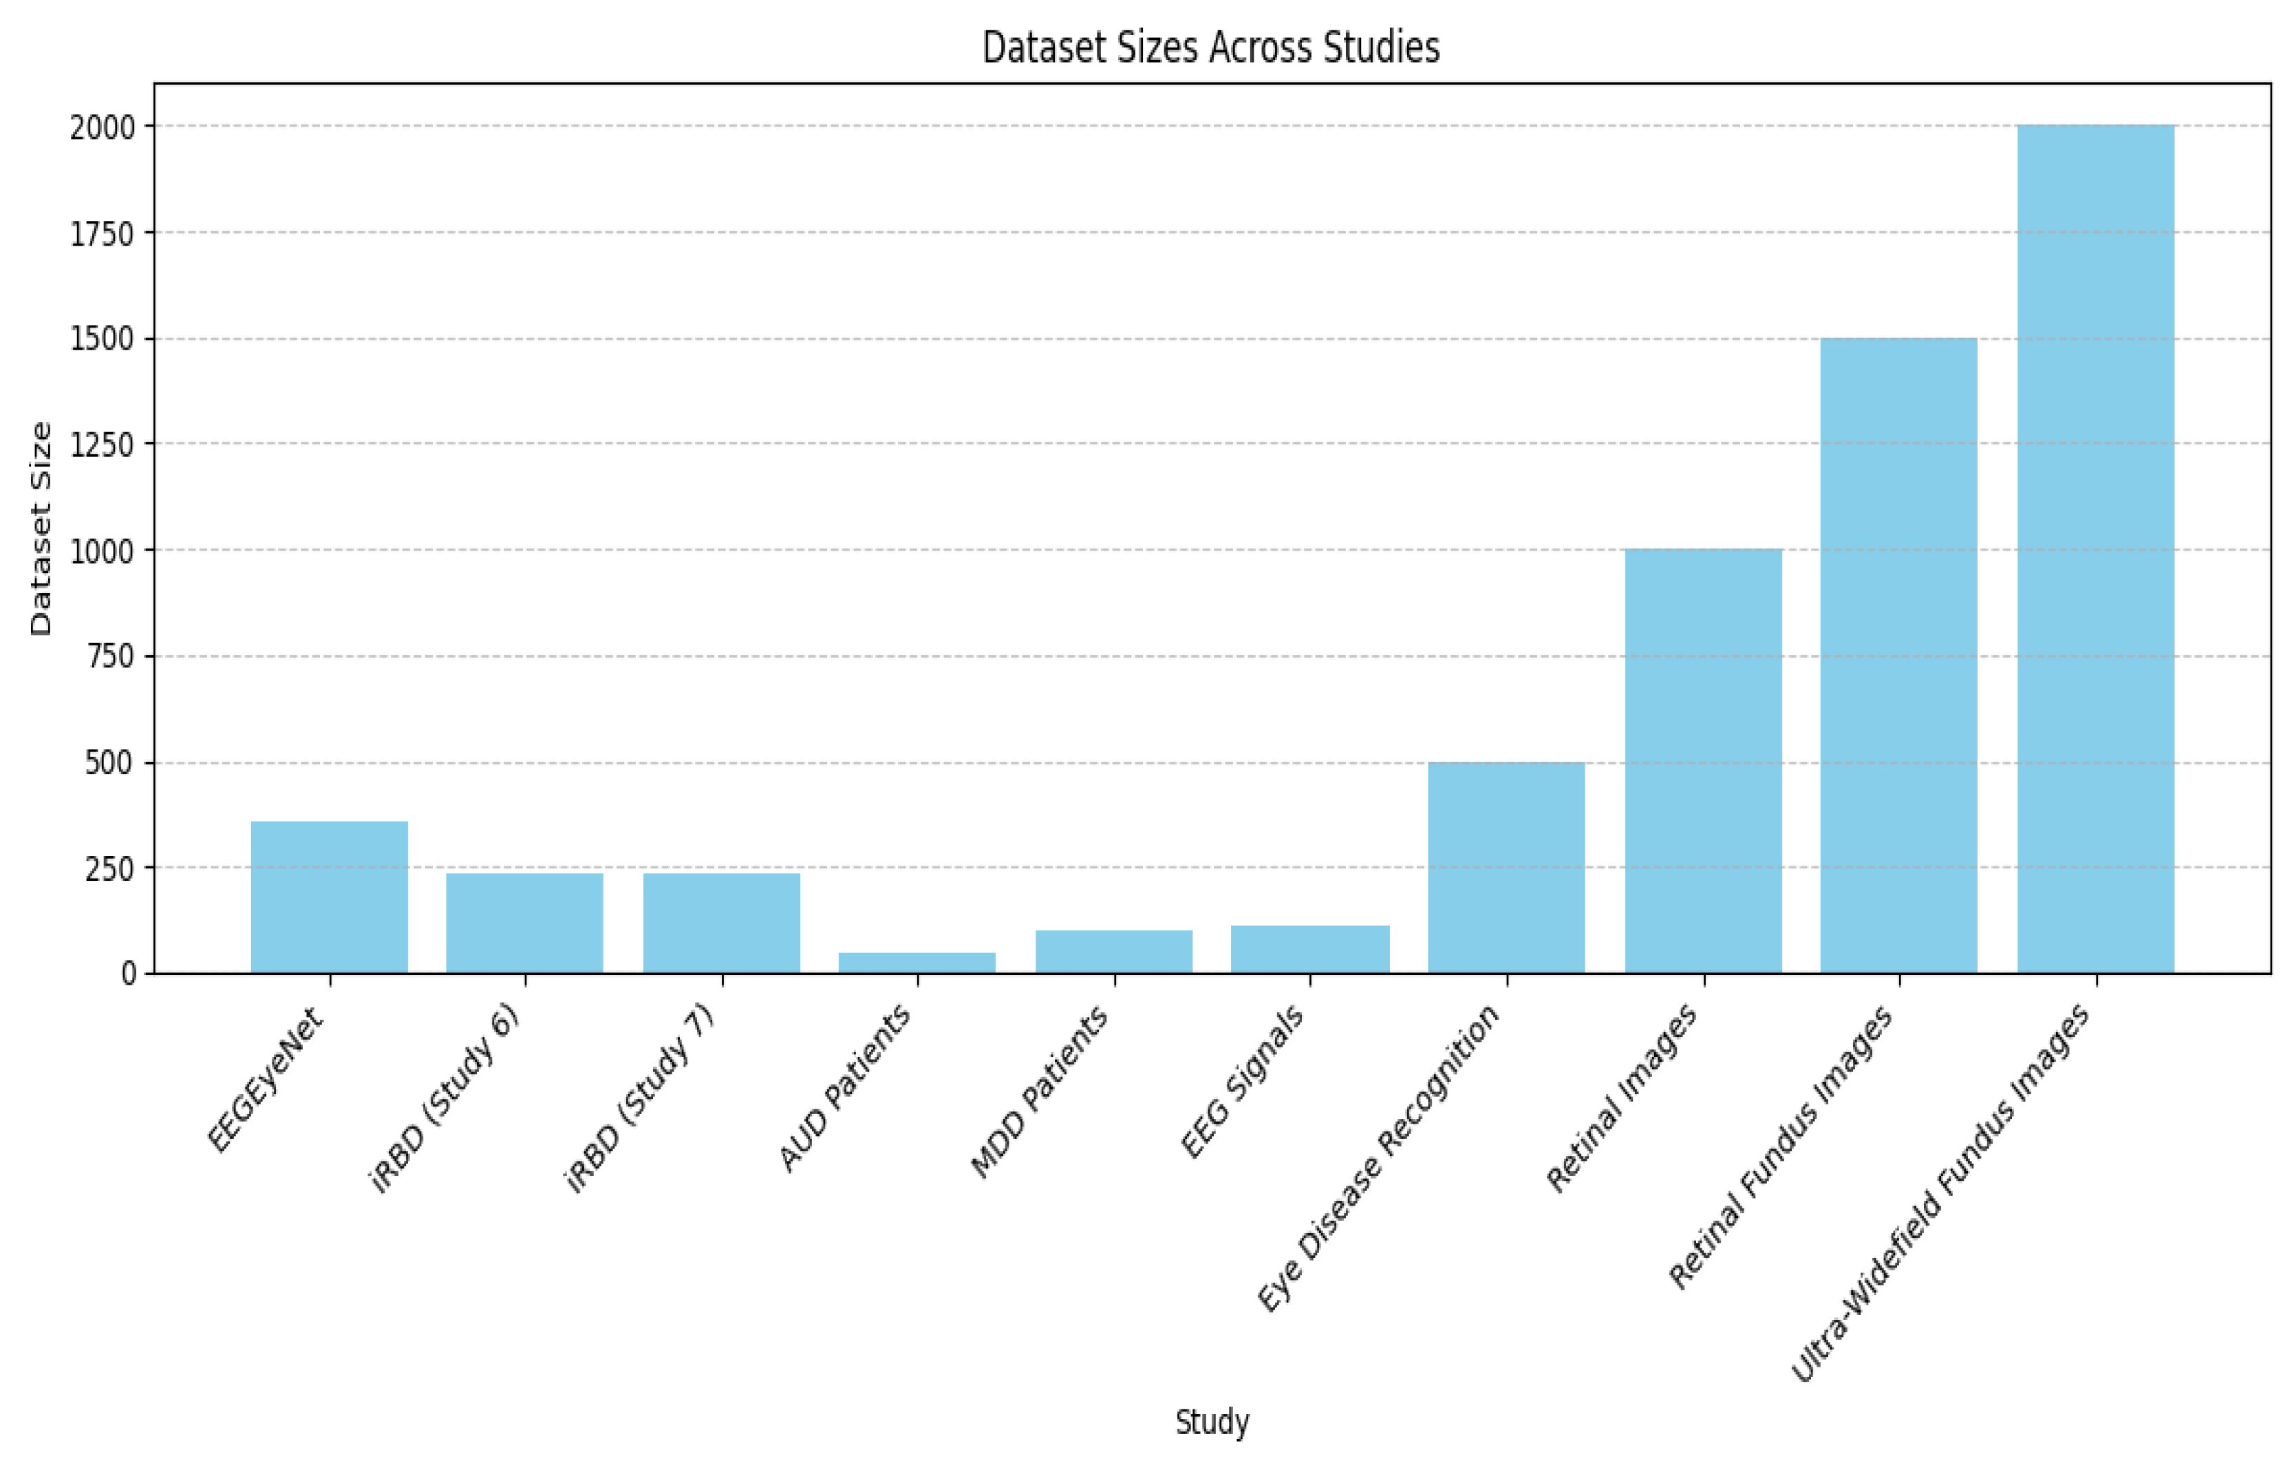
Task: Click the EEGEyeNet bar
Action: [x=330, y=897]
